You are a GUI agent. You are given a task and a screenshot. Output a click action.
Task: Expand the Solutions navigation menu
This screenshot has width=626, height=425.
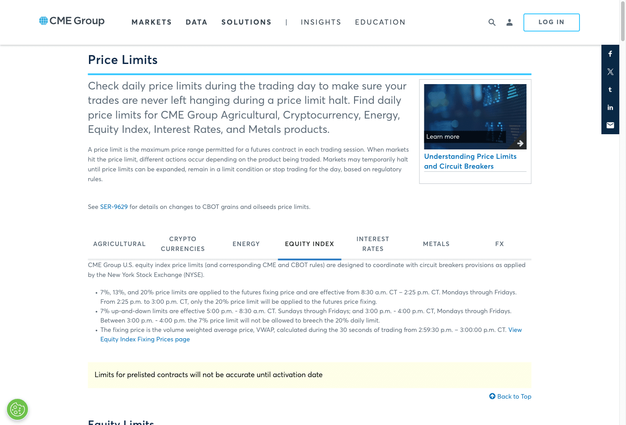coord(246,22)
